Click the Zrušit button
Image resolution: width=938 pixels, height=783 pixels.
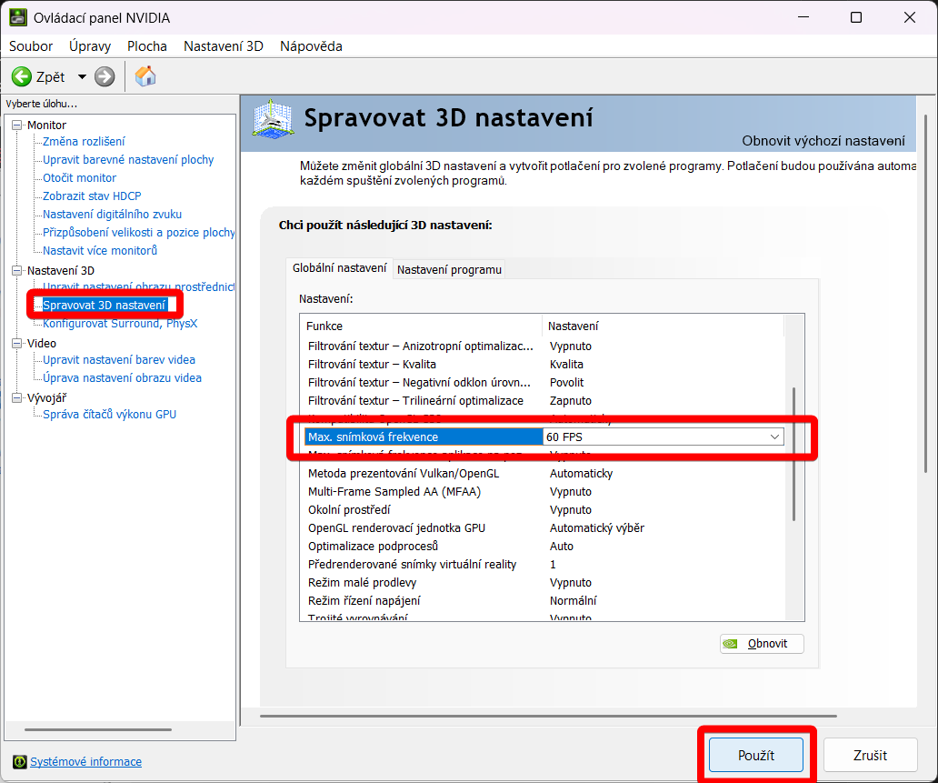click(x=871, y=755)
